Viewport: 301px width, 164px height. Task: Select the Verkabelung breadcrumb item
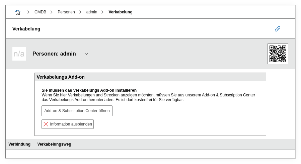120,12
